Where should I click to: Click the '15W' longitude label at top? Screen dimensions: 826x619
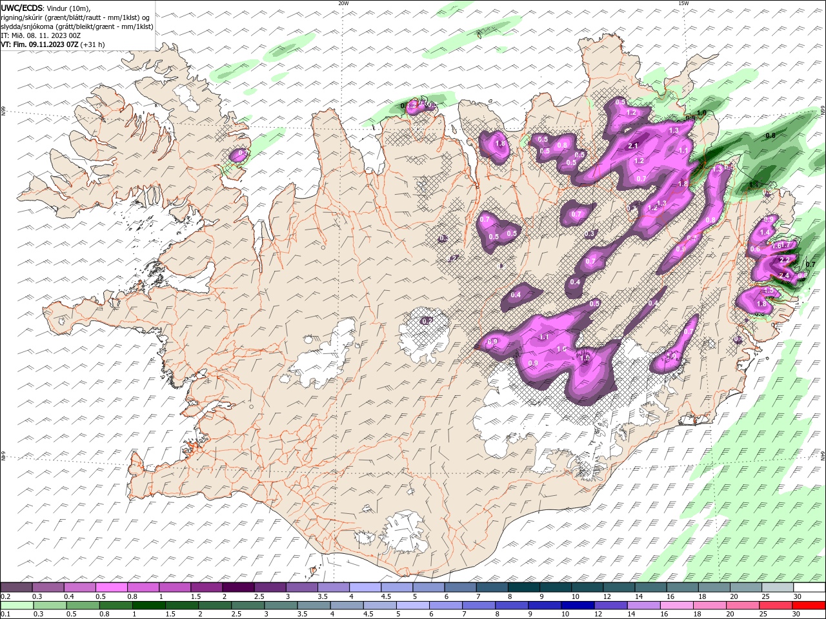[683, 3]
